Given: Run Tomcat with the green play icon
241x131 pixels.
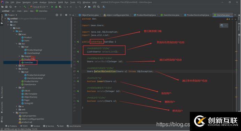Looking at the screenshot, I should [x=52, y=7].
